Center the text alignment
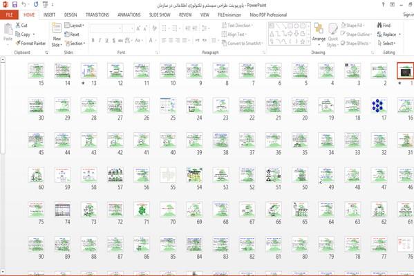414x276 pixels. 171,40
